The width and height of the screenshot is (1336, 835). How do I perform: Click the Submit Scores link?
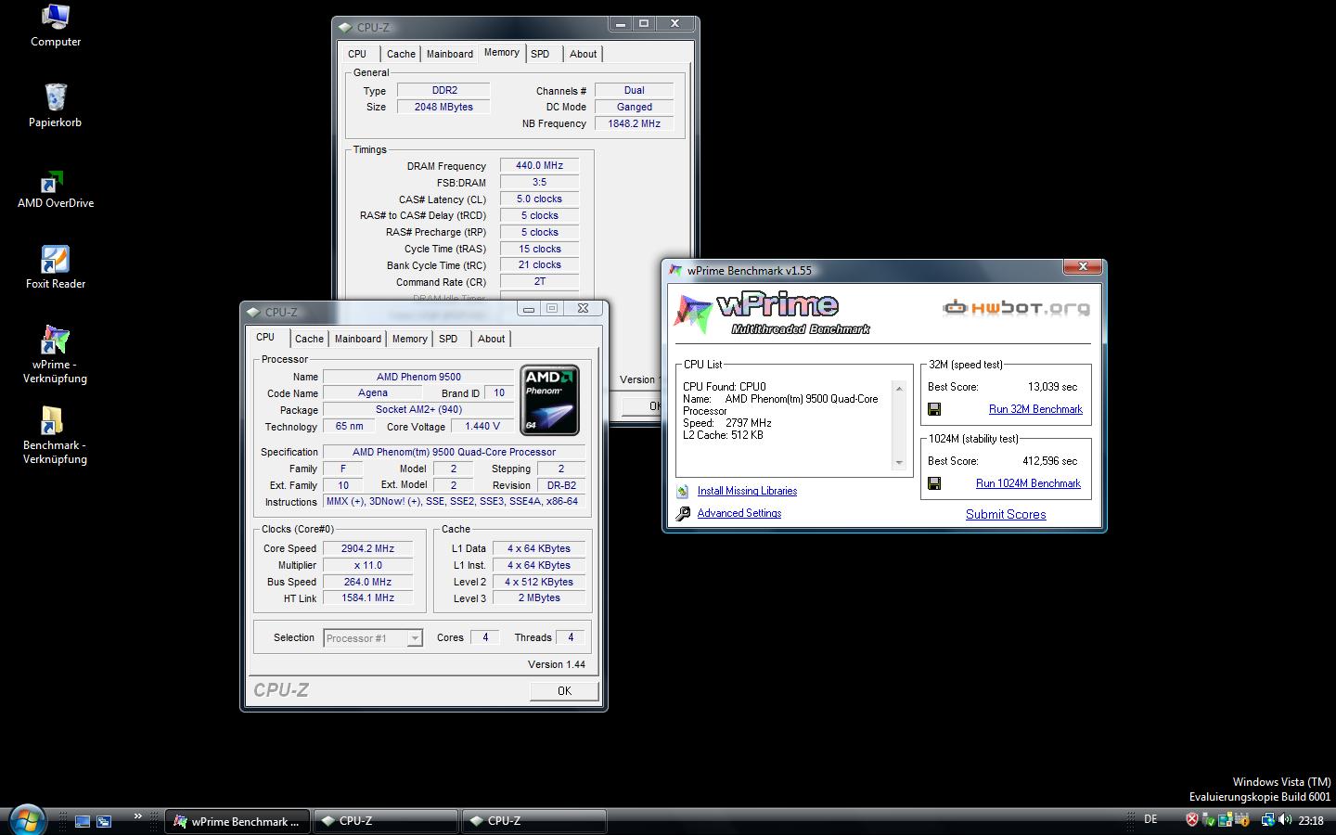click(x=1006, y=514)
